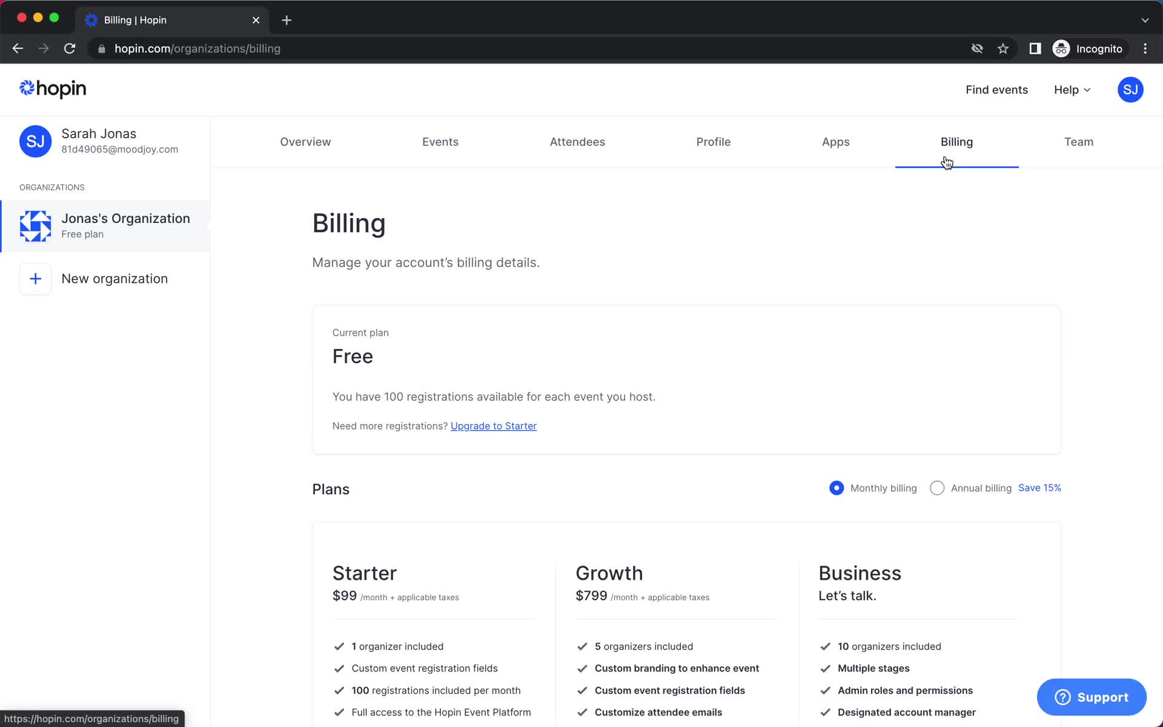Open the Help dropdown

point(1072,90)
